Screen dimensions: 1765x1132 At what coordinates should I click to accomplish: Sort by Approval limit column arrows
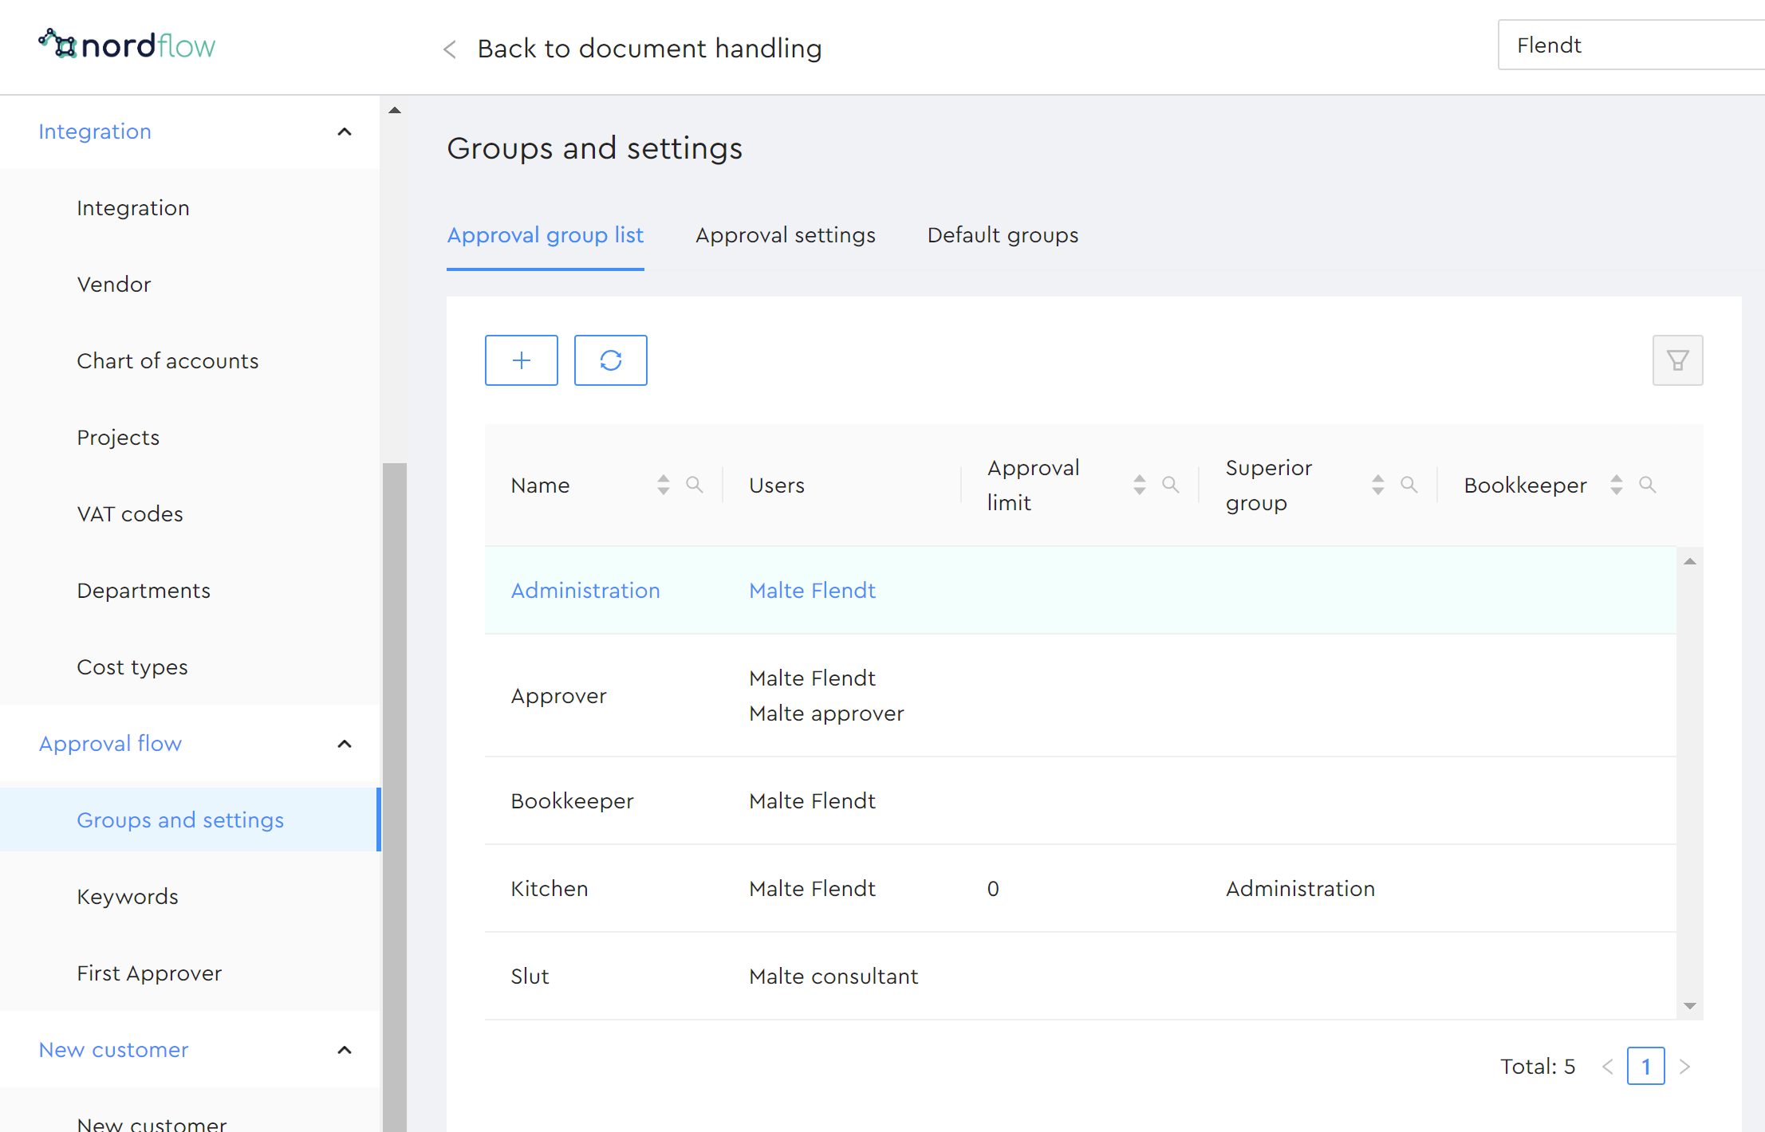[x=1139, y=485]
